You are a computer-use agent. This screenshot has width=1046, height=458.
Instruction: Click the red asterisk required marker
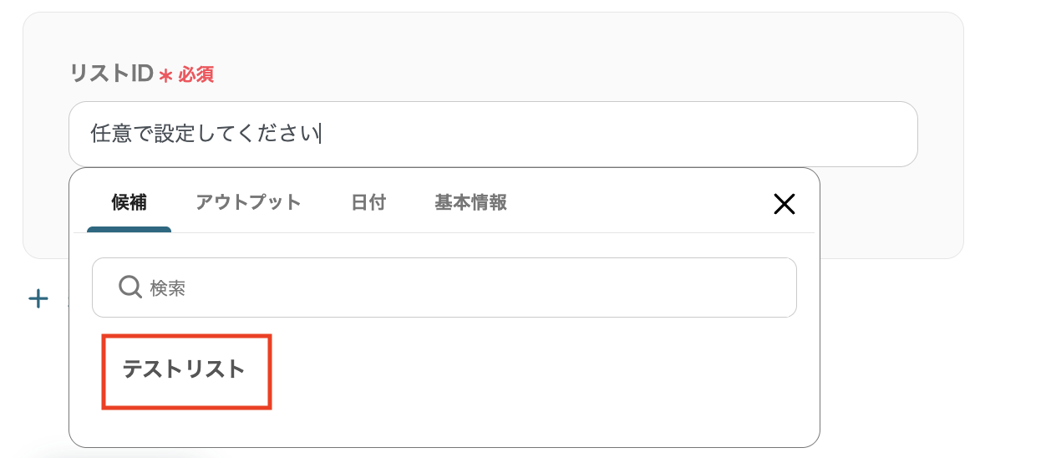(165, 75)
